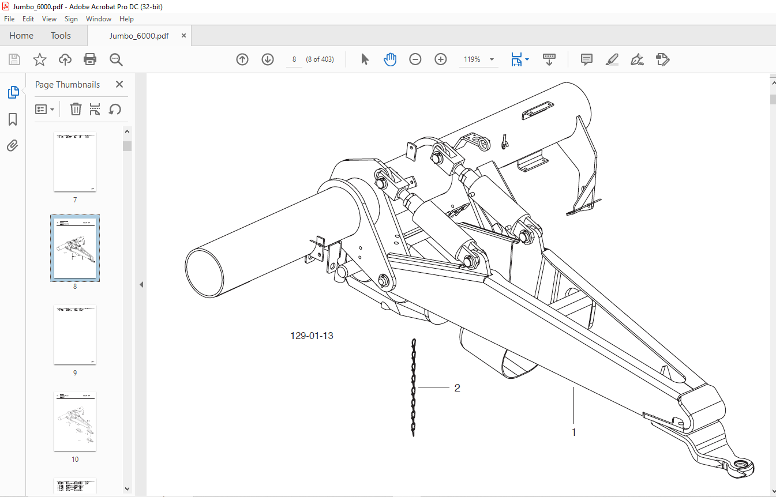Screen dimensions: 776x497
Task: Activate the Selection arrow tool
Action: [365, 59]
